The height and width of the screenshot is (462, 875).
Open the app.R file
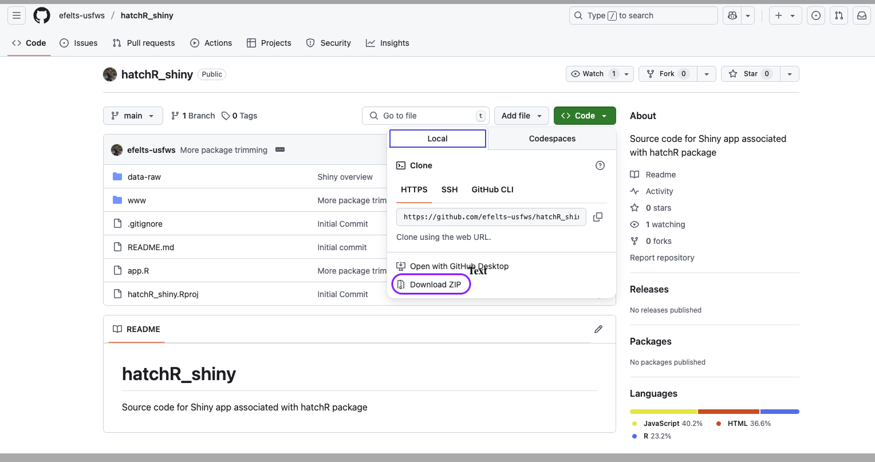click(x=138, y=271)
